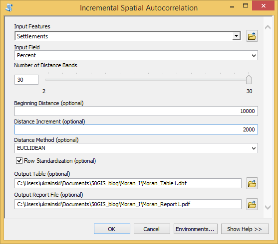Click the geoprocessing script icon in title bar
The image size is (278, 244).
(x=9, y=8)
